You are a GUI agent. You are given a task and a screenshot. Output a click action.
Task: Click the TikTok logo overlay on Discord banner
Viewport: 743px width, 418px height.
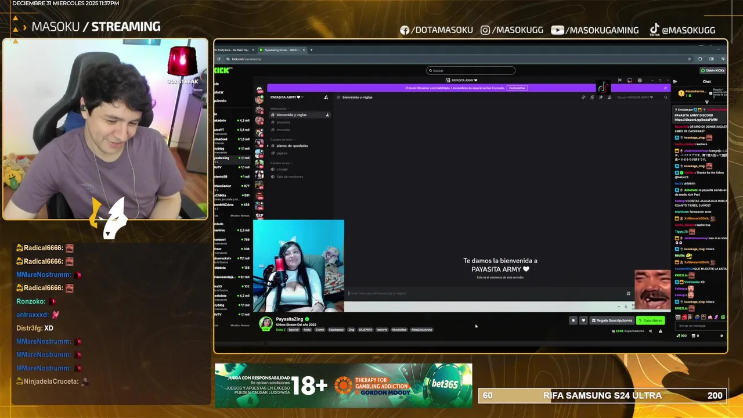click(604, 87)
